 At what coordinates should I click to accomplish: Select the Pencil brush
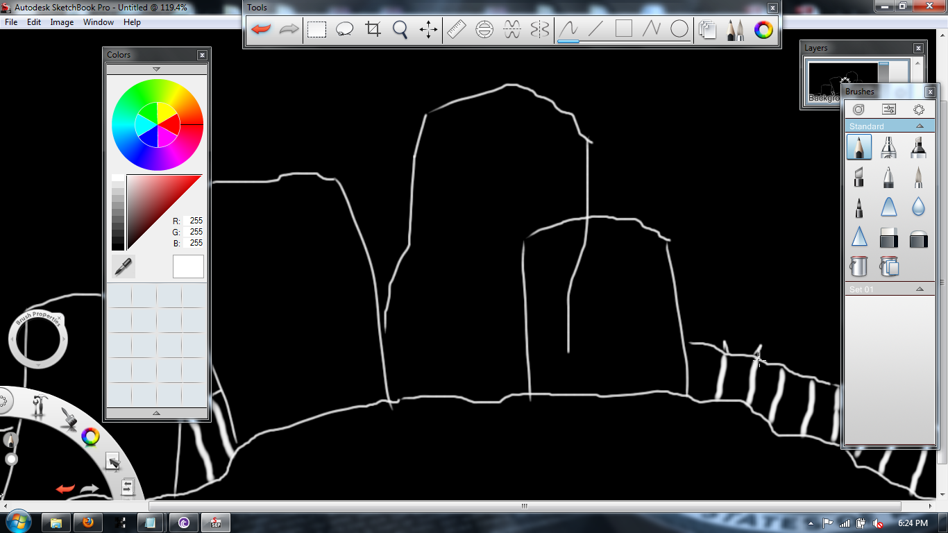(859, 147)
